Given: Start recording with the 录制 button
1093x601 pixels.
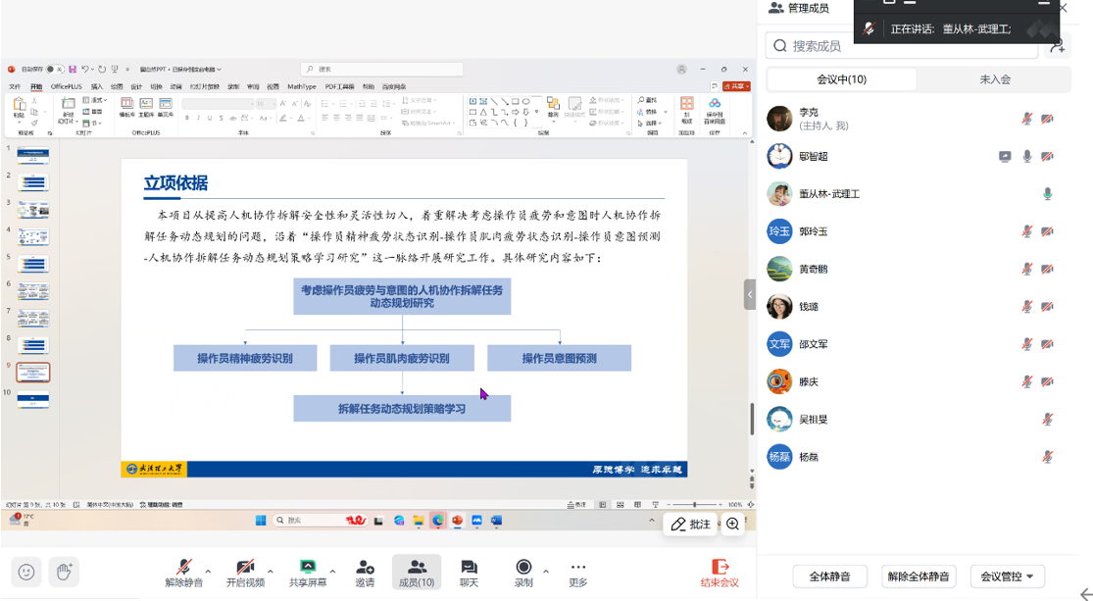Looking at the screenshot, I should [523, 568].
